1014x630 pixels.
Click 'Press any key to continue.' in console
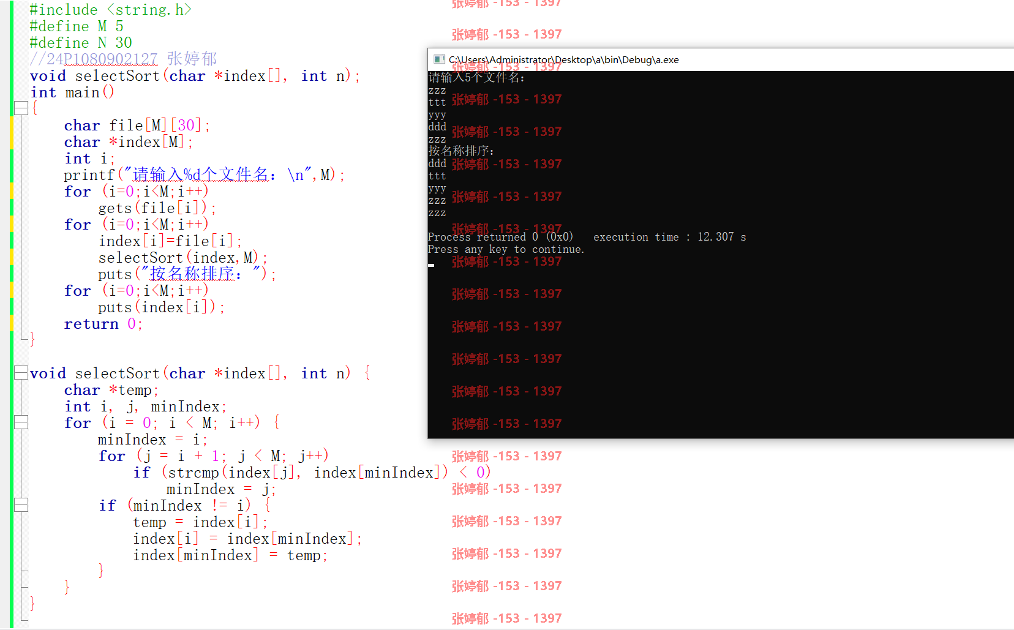pyautogui.click(x=506, y=249)
